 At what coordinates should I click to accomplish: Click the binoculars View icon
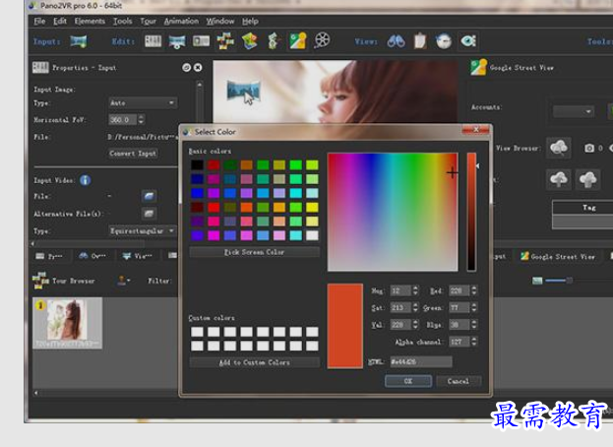coord(396,41)
